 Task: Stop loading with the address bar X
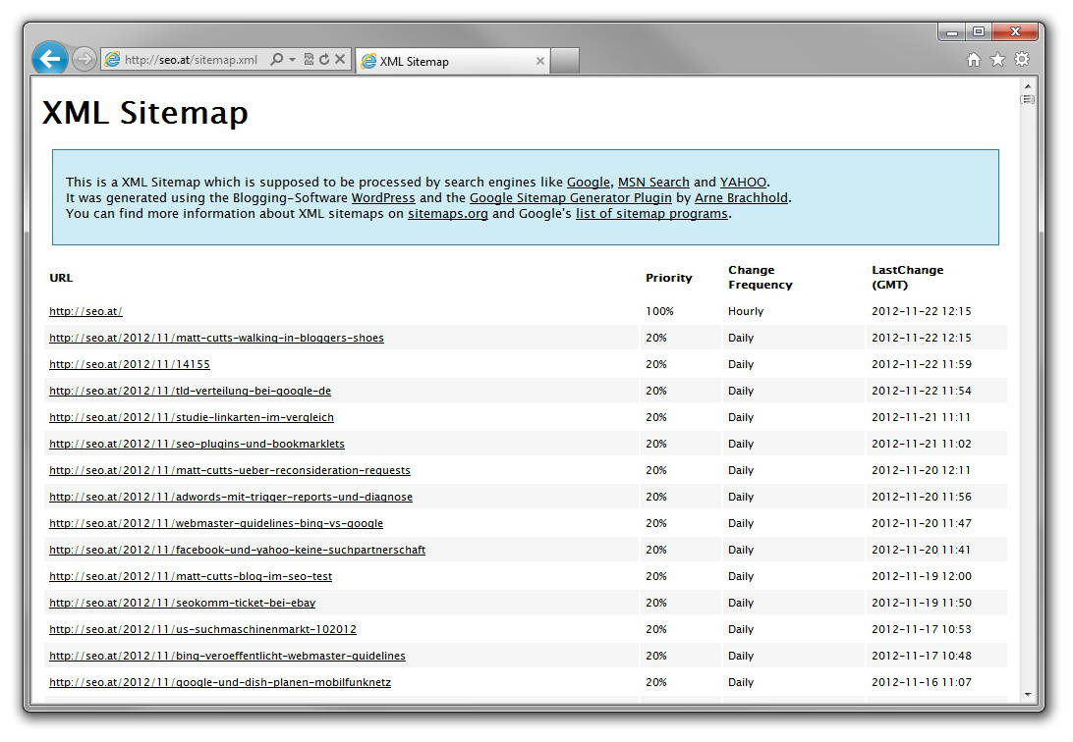339,60
